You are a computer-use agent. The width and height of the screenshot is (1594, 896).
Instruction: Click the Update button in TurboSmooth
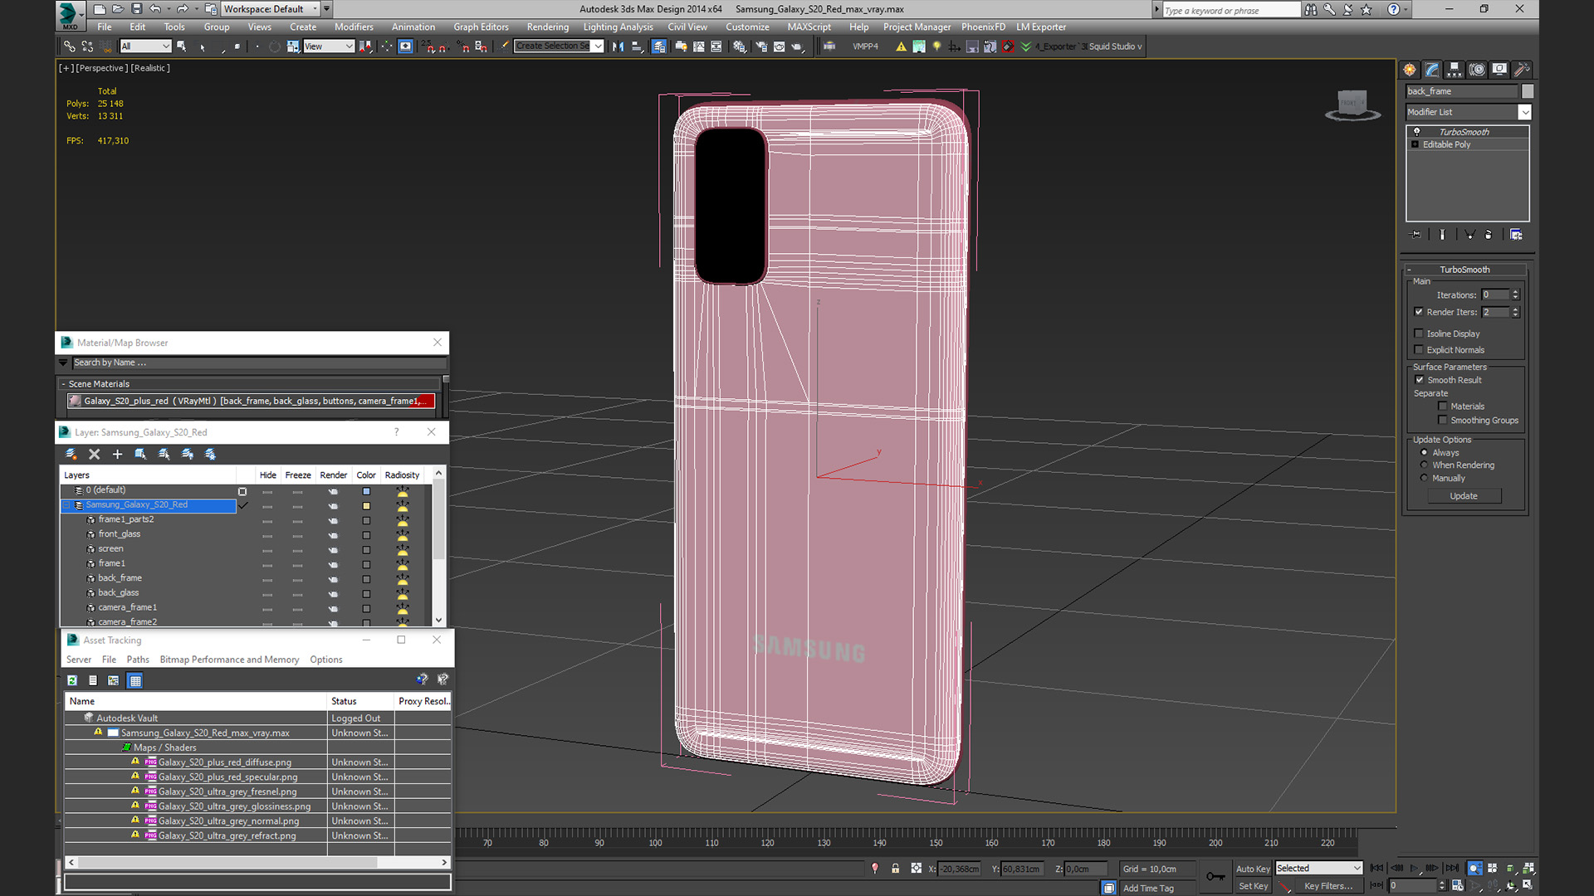[x=1464, y=496]
